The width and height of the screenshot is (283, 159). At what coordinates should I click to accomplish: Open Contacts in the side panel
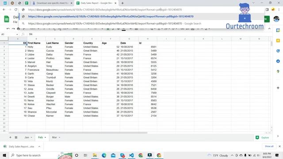[x=278, y=61]
